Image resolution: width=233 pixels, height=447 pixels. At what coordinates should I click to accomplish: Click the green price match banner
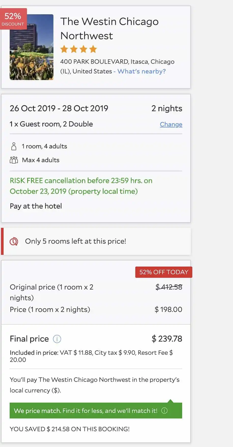[x=96, y=411]
